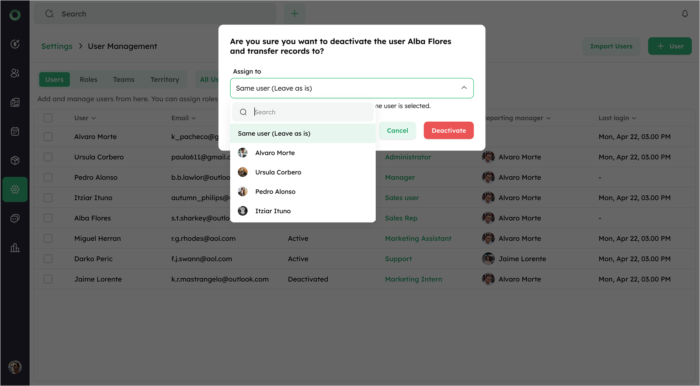The height and width of the screenshot is (386, 700).
Task: Sort by Last login column chevron
Action: (634, 118)
